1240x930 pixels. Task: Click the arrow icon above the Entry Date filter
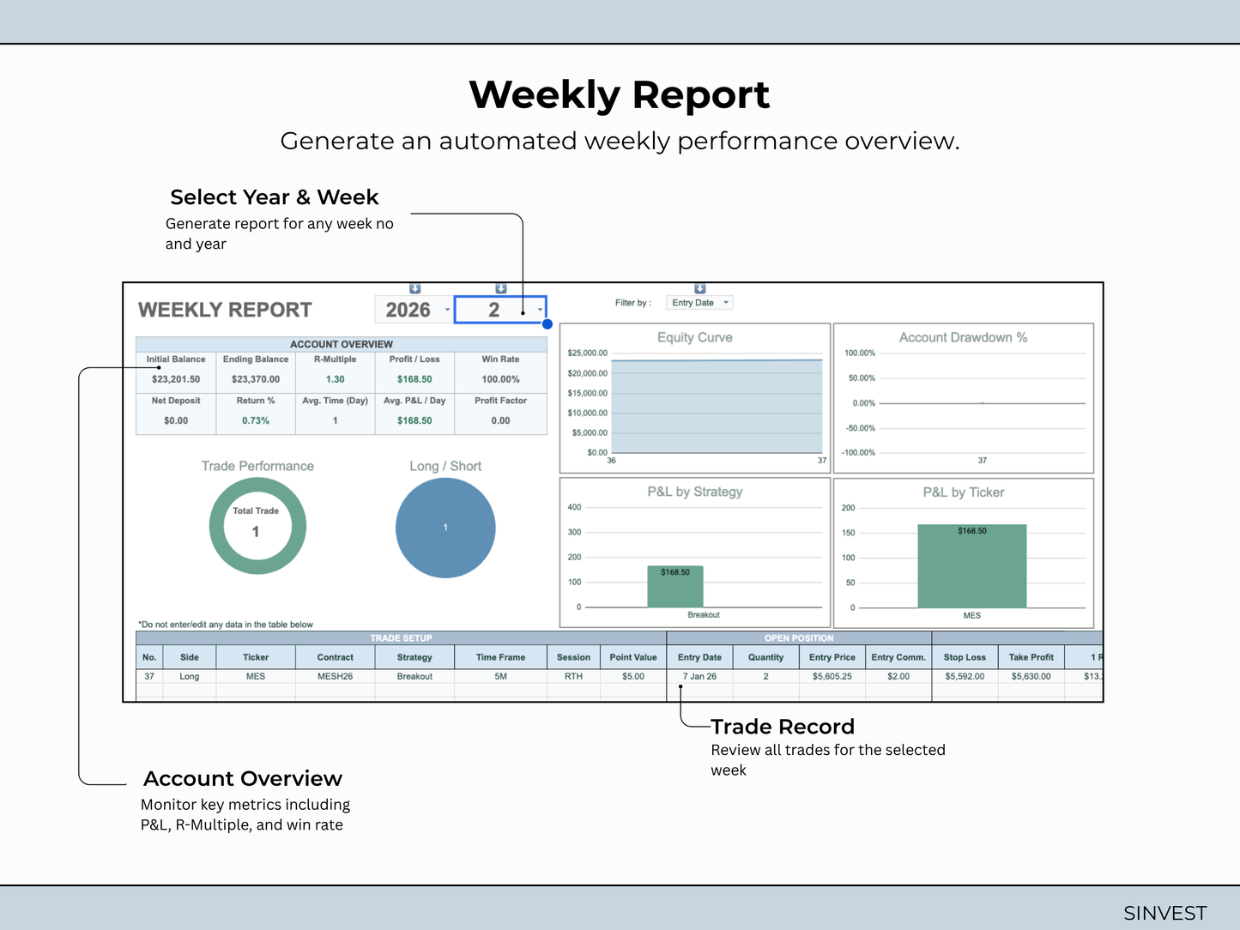click(699, 288)
